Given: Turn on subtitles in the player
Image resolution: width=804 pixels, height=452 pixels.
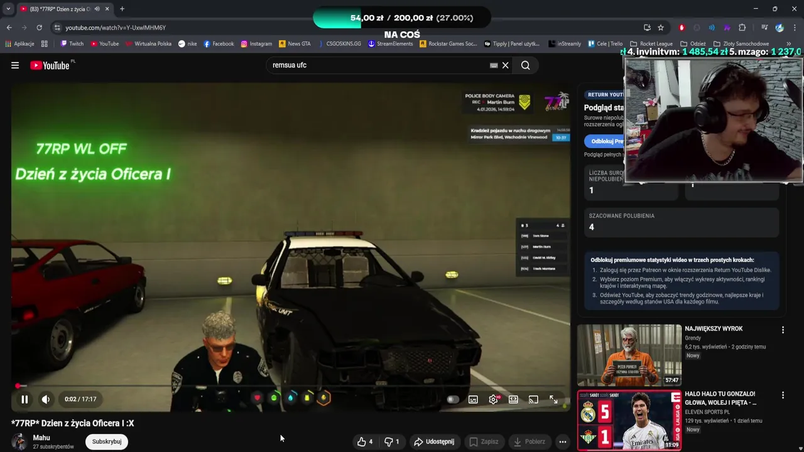Looking at the screenshot, I should [x=473, y=399].
